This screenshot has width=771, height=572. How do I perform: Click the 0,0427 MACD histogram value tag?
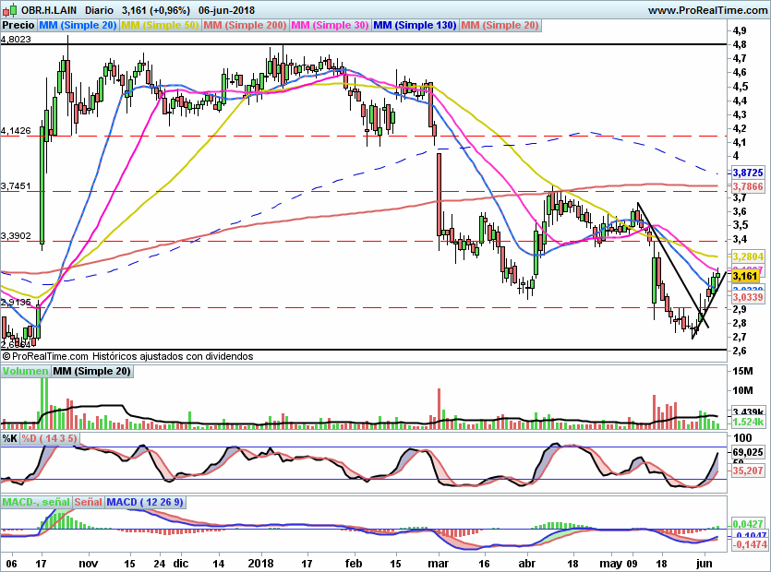tap(748, 524)
